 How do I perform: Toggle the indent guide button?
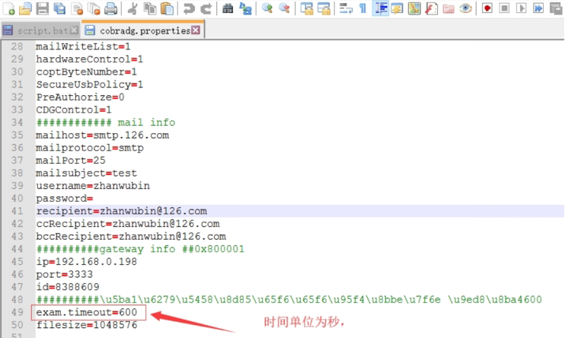(380, 9)
